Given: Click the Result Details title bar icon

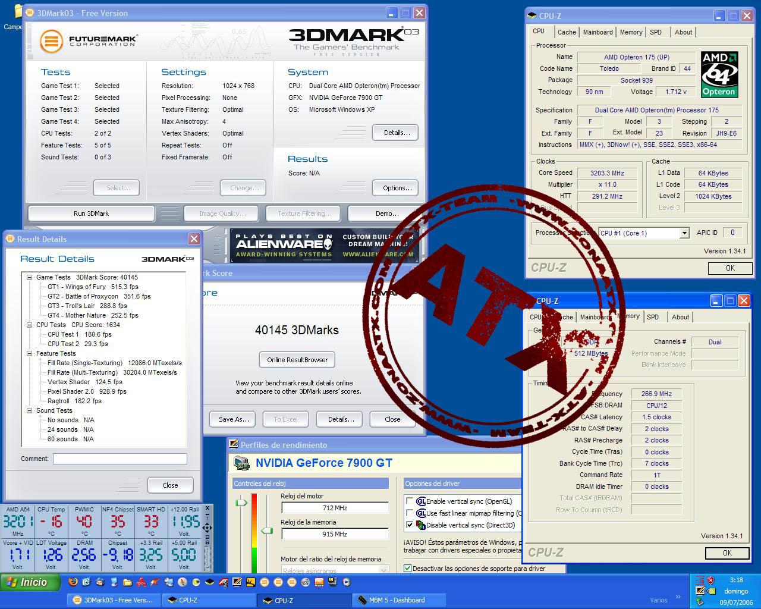Looking at the screenshot, I should (x=10, y=238).
